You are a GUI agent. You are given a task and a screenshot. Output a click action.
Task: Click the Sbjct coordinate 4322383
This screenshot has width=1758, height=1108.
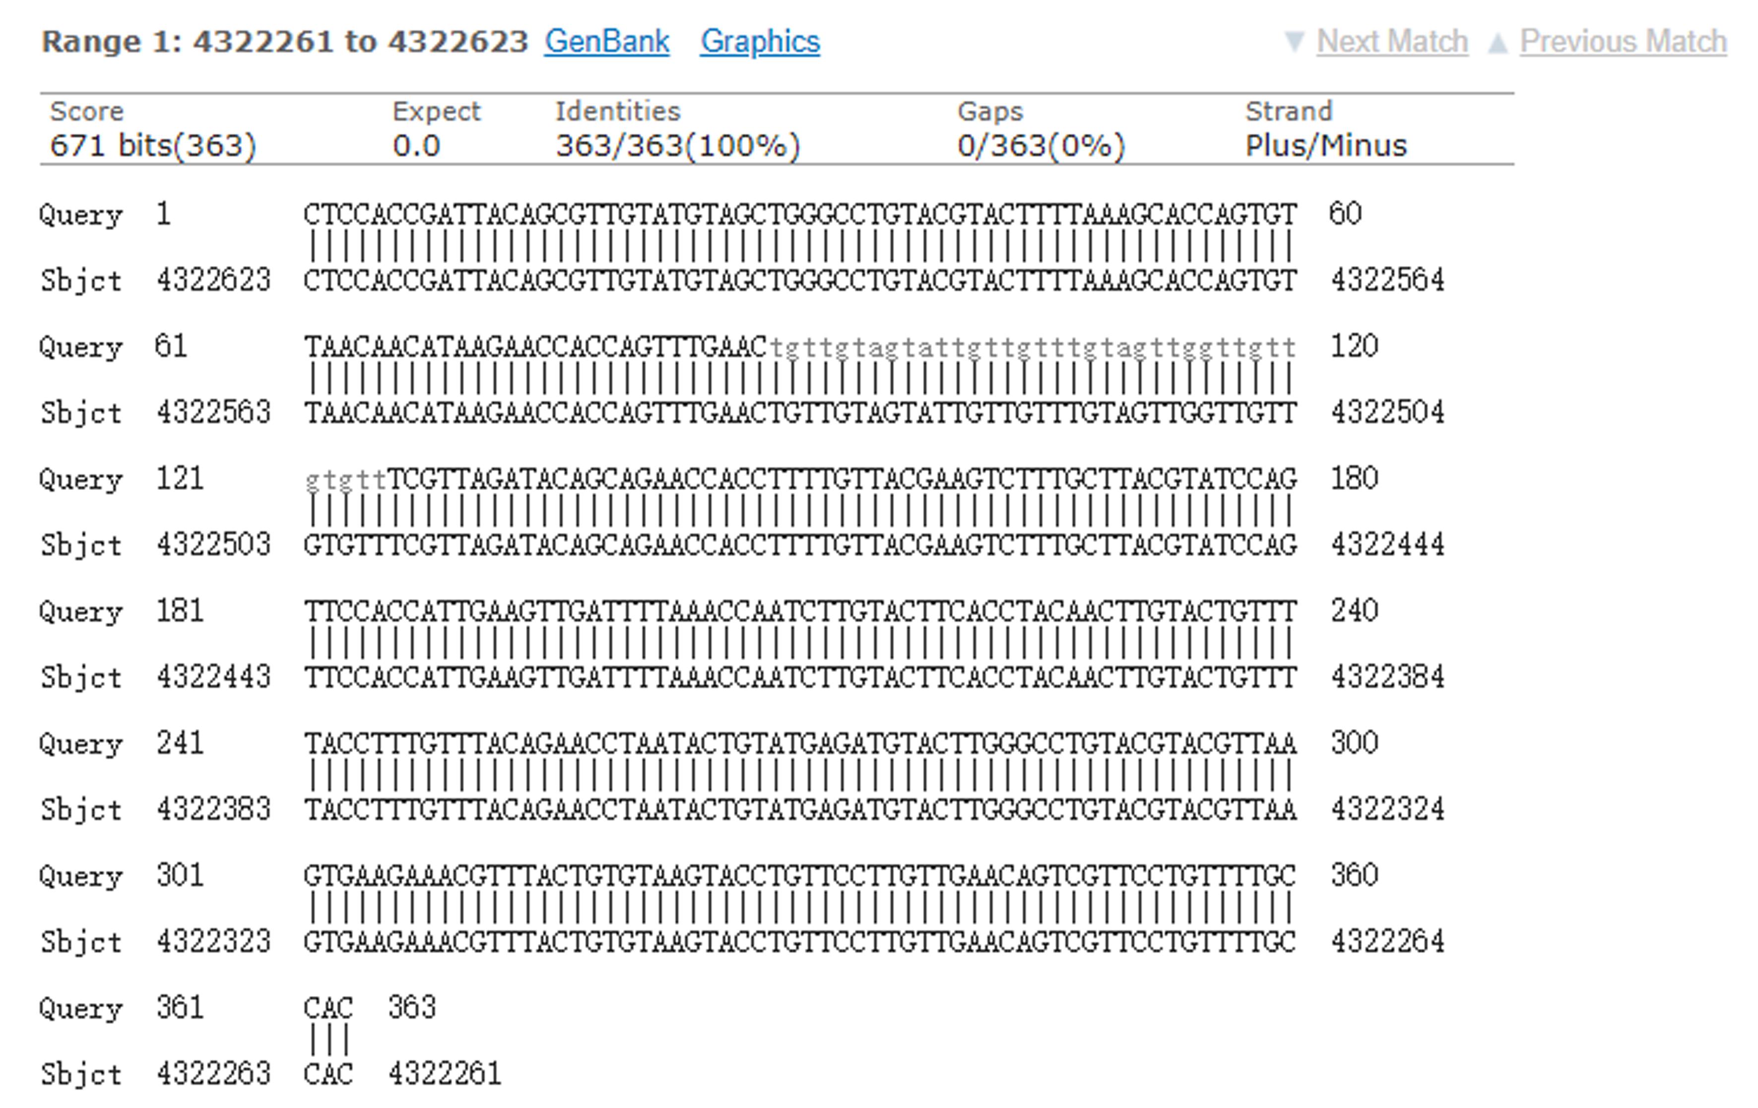[213, 809]
